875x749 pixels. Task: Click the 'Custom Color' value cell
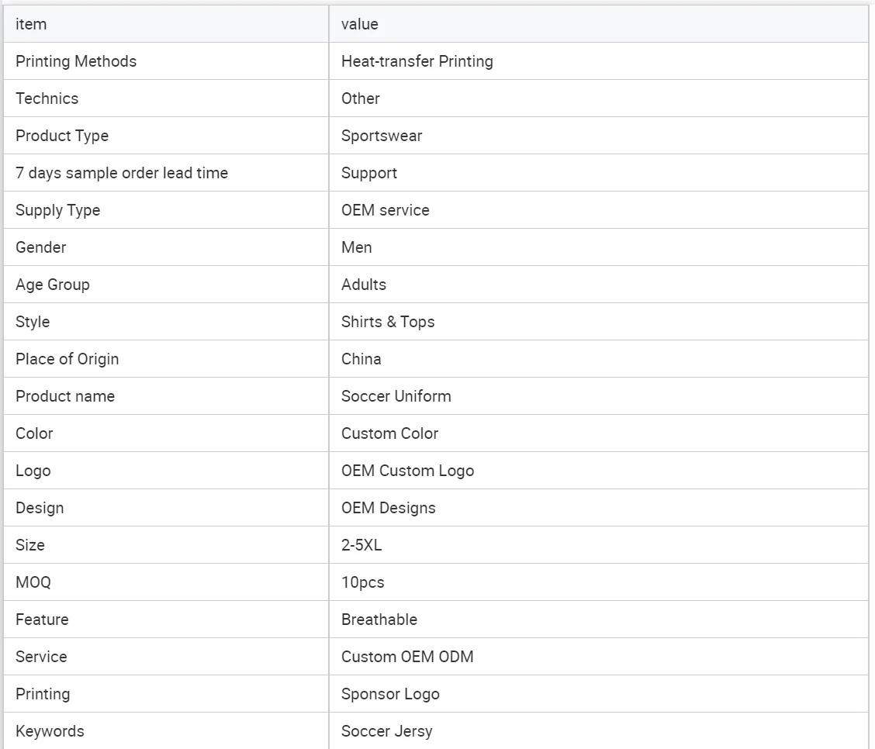coord(390,433)
